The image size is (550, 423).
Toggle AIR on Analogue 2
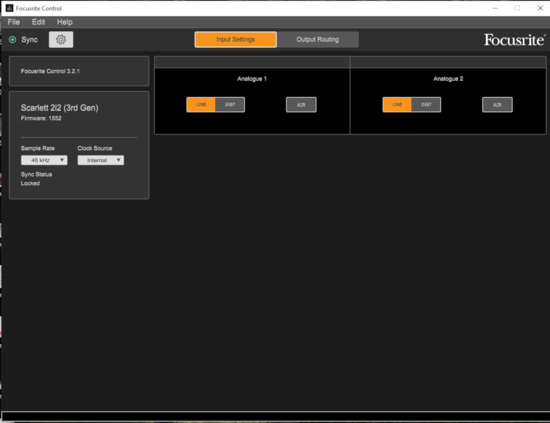click(x=497, y=104)
